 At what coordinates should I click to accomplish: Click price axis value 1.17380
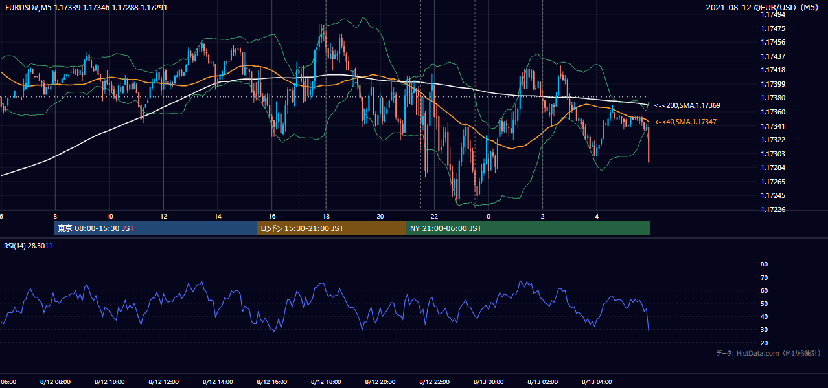pyautogui.click(x=772, y=98)
